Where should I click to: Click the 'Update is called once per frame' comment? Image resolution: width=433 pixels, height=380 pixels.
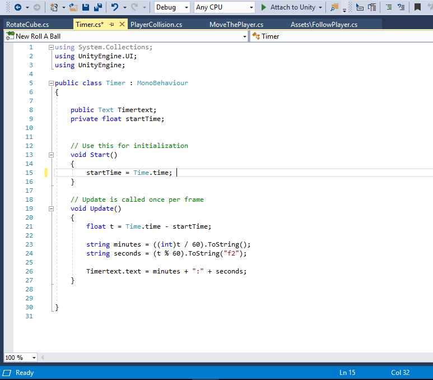point(137,200)
